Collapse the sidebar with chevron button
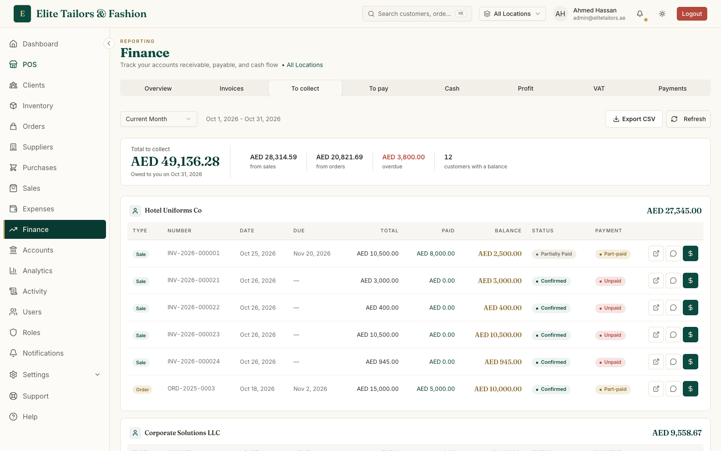This screenshot has width=721, height=451. [109, 43]
